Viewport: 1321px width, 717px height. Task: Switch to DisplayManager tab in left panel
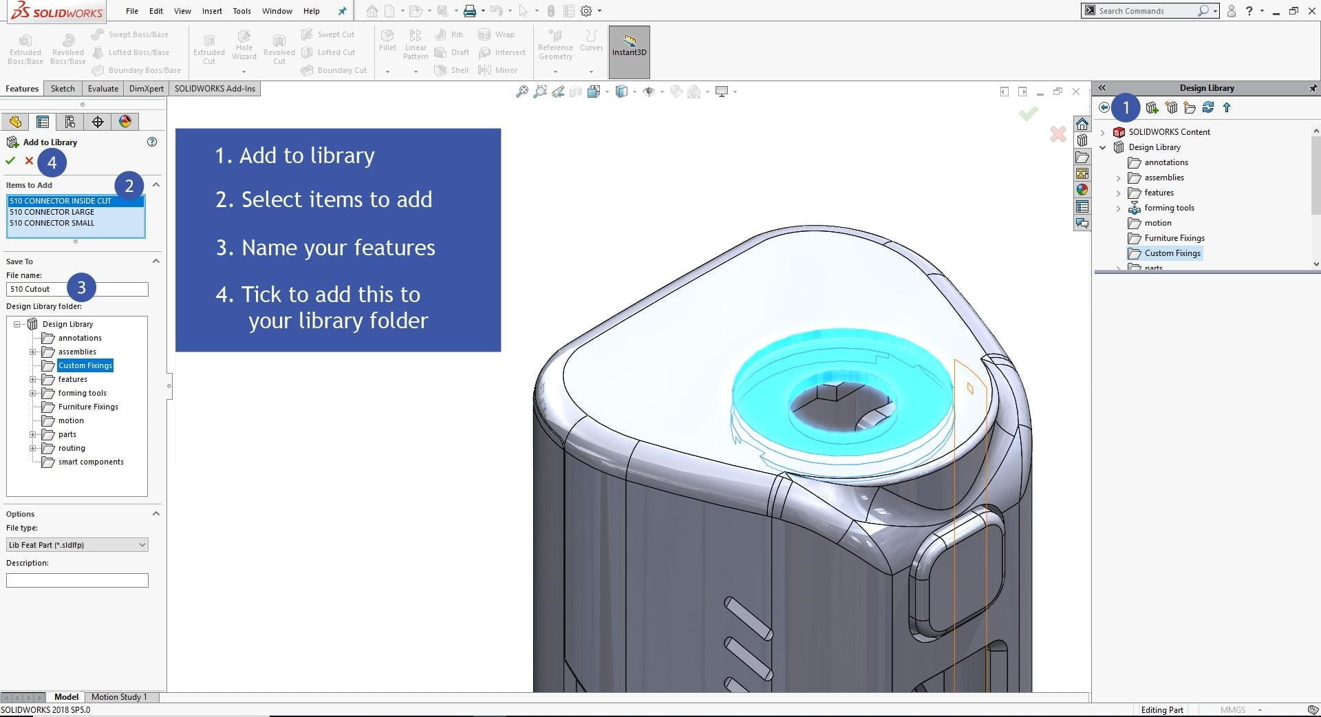(125, 122)
